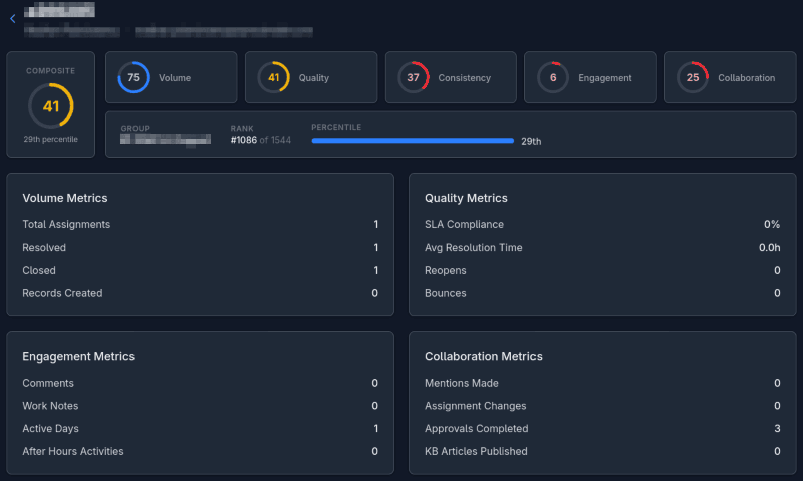
Task: Click the percentile progress bar
Action: pyautogui.click(x=413, y=141)
